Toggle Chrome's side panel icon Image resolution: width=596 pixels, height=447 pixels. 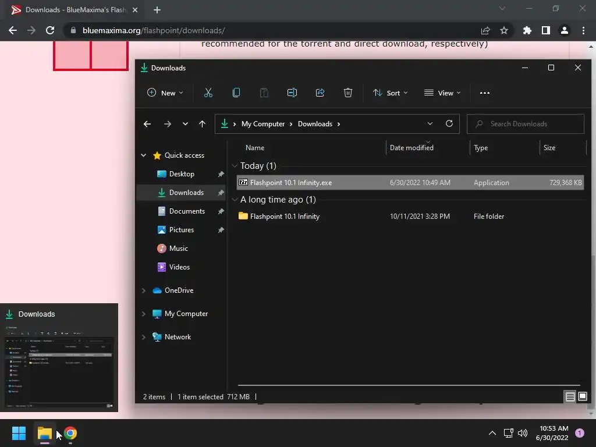pos(546,30)
